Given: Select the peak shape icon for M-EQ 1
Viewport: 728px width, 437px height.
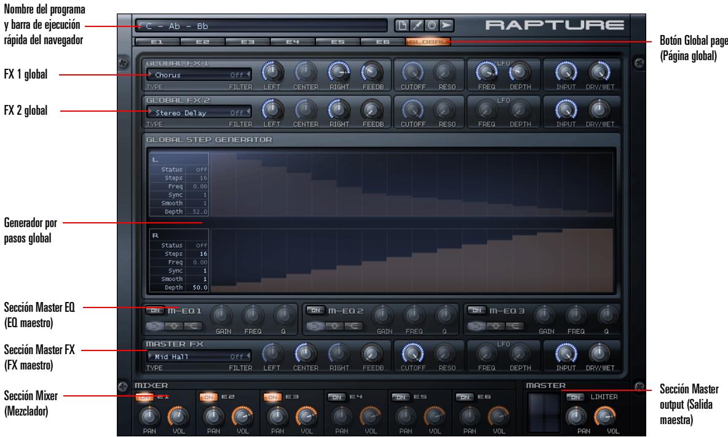Looking at the screenshot, I should (x=174, y=327).
